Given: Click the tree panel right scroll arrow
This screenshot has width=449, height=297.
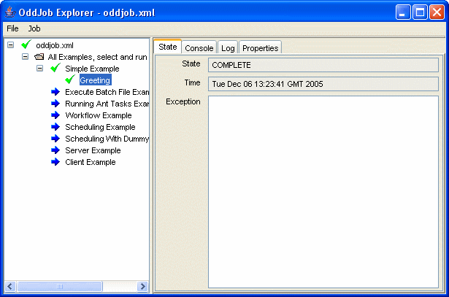Looking at the screenshot, I should pyautogui.click(x=142, y=287).
